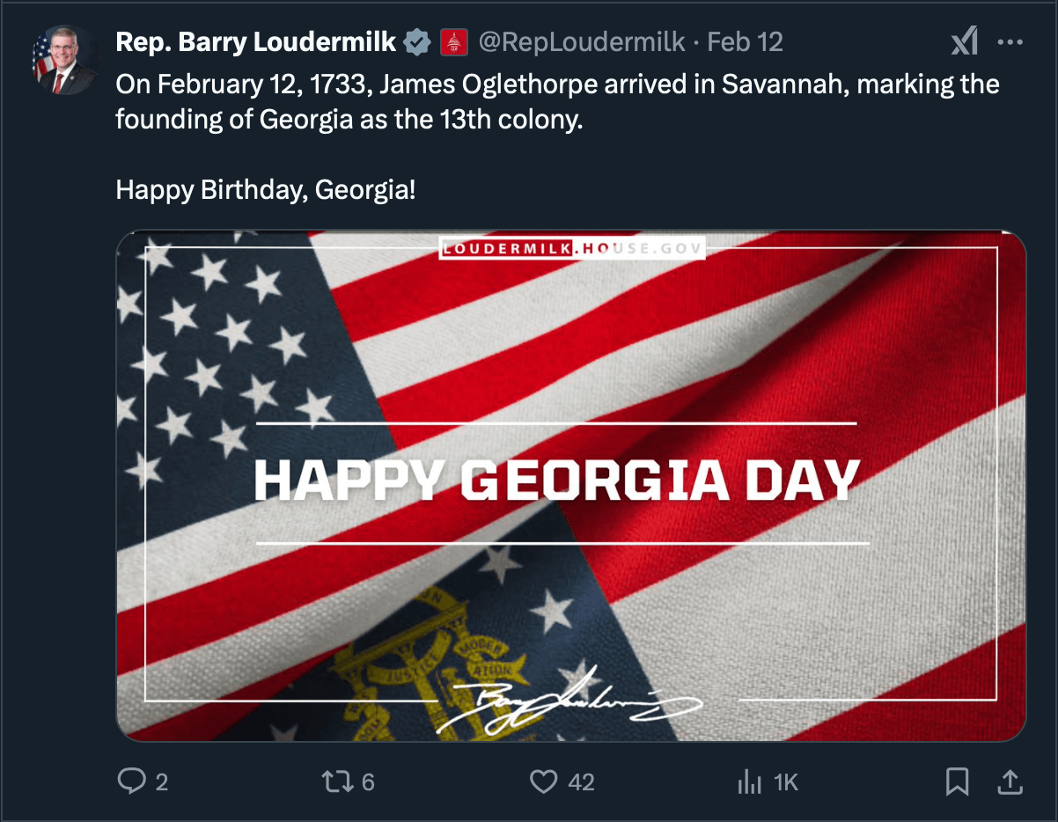
Task: Click the 1K views count
Action: tap(785, 782)
